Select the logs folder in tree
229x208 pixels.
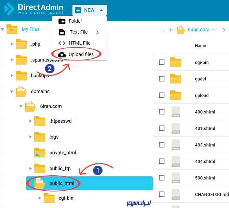coord(54,137)
